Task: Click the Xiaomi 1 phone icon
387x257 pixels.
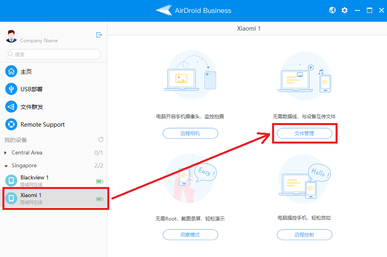Action: [x=11, y=198]
